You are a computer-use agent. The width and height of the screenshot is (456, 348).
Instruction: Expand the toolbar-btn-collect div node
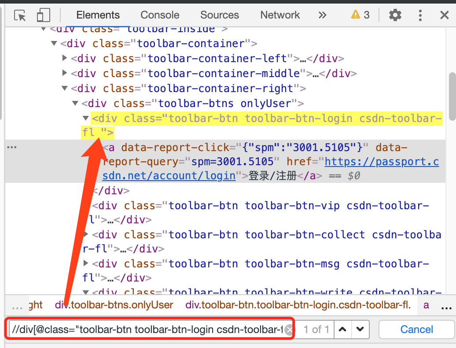[85, 234]
